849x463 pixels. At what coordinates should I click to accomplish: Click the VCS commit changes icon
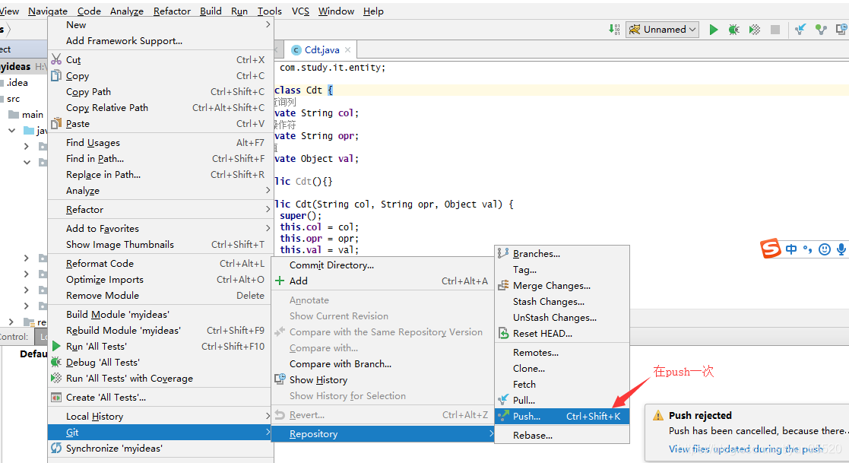click(x=822, y=30)
